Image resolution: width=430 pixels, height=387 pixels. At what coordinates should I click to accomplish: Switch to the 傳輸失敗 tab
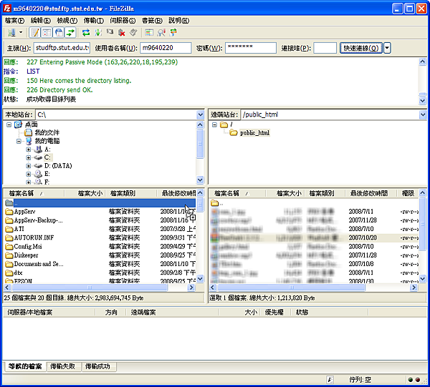tap(63, 366)
